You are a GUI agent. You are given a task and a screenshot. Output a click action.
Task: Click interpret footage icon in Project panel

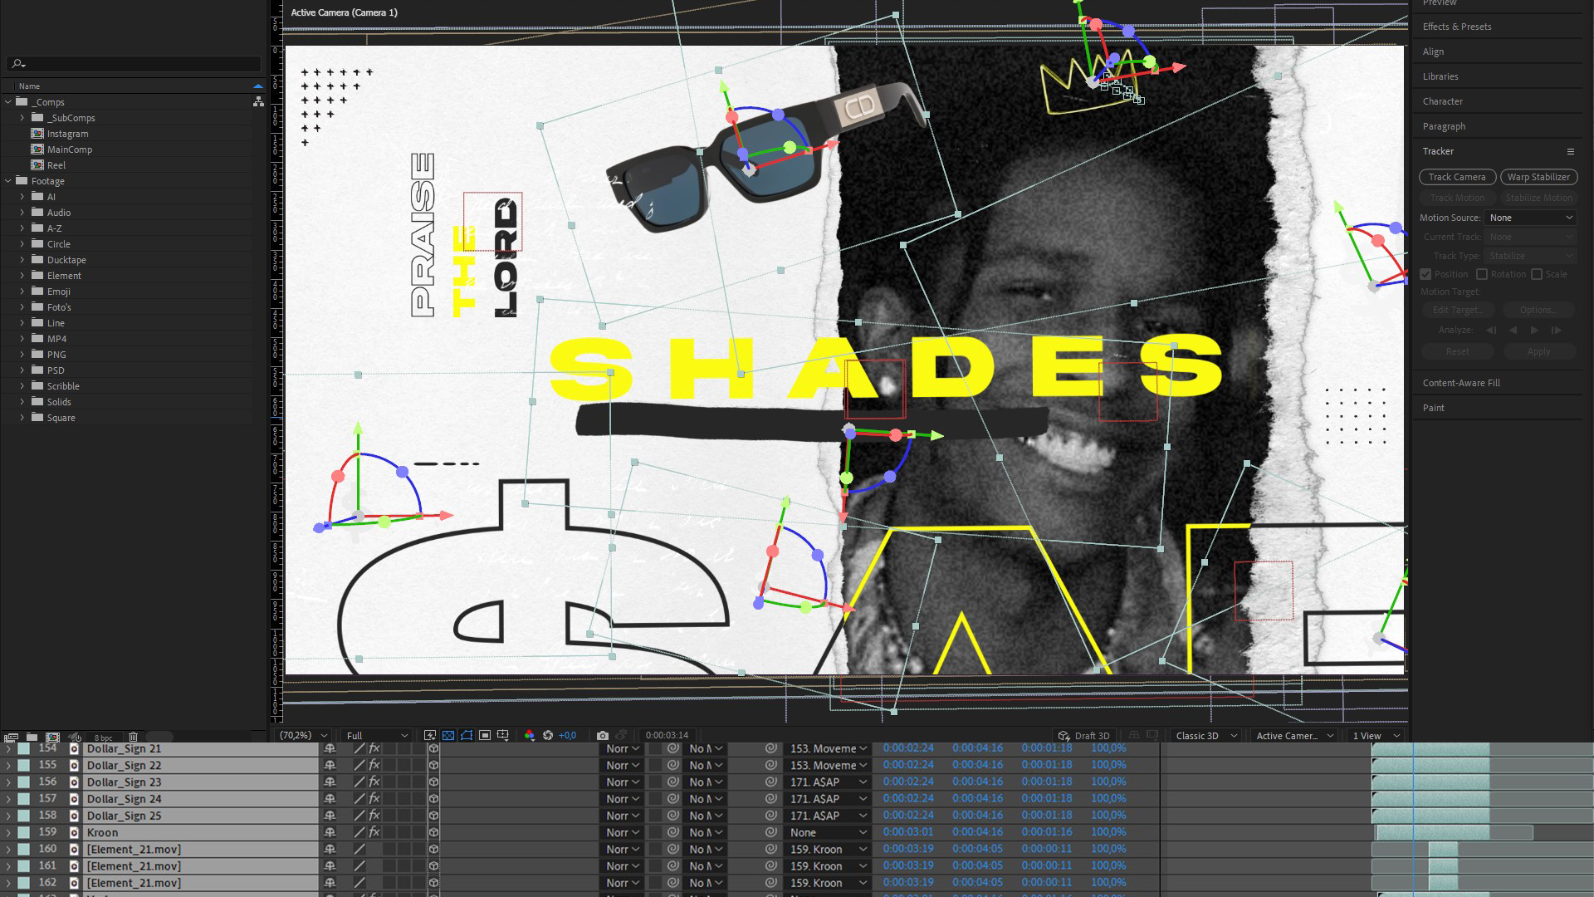coord(11,737)
